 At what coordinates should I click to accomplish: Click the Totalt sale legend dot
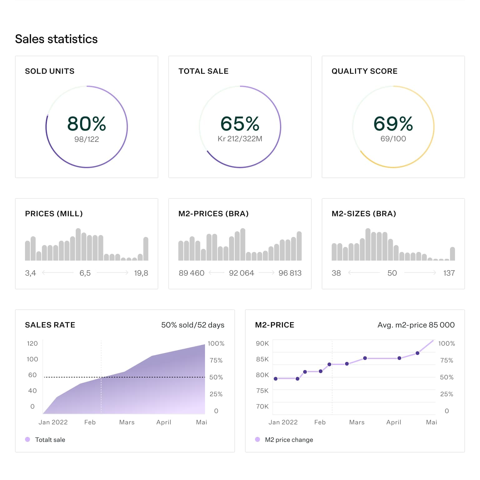click(27, 439)
